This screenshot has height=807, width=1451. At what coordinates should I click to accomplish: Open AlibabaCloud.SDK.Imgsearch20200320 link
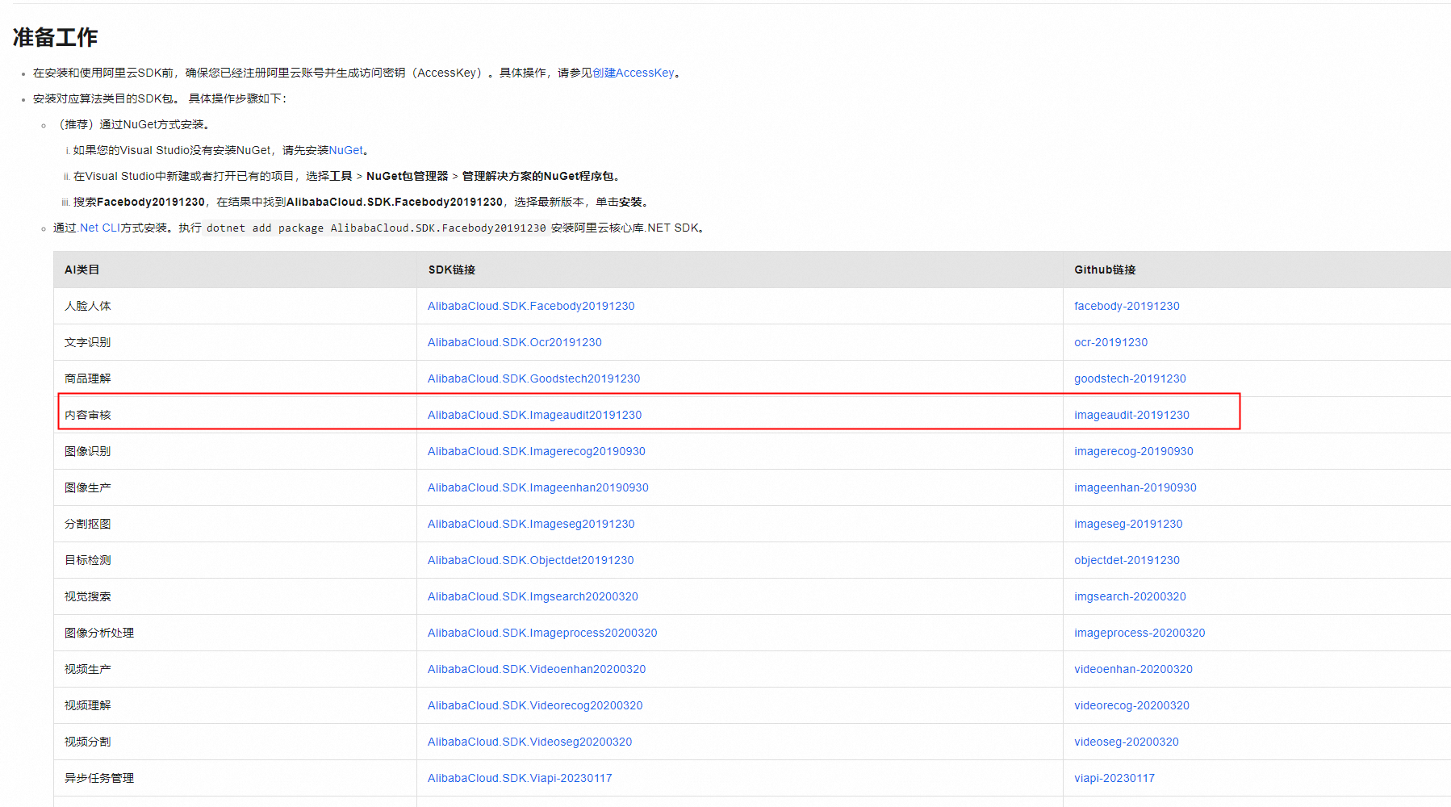tap(533, 596)
